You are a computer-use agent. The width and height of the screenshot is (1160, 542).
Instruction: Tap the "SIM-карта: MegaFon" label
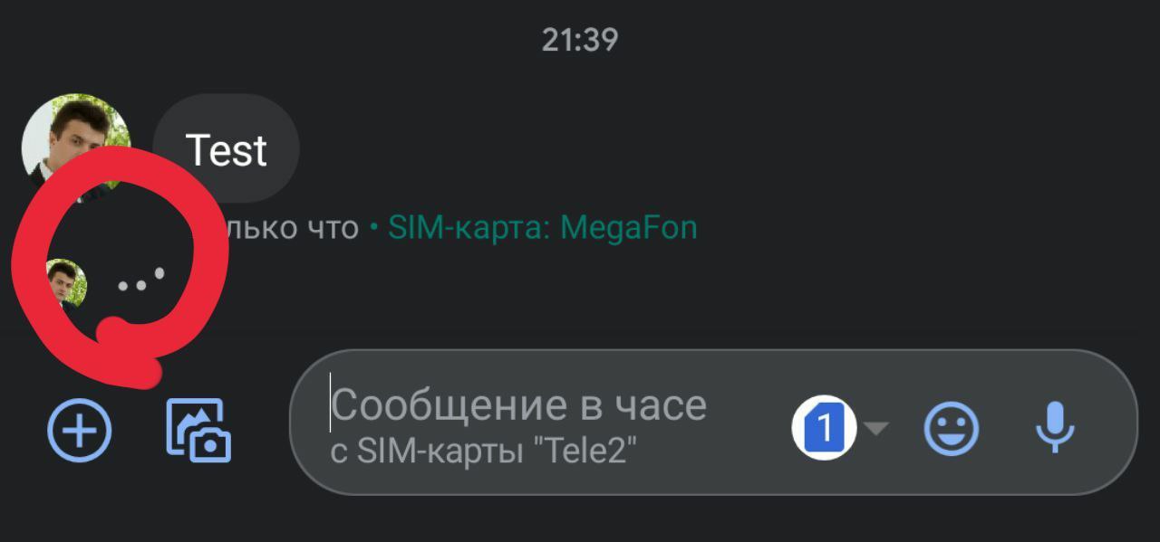pyautogui.click(x=543, y=227)
